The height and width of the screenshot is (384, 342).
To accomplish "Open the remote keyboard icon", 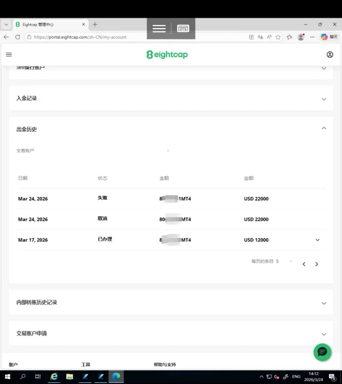I will [183, 29].
